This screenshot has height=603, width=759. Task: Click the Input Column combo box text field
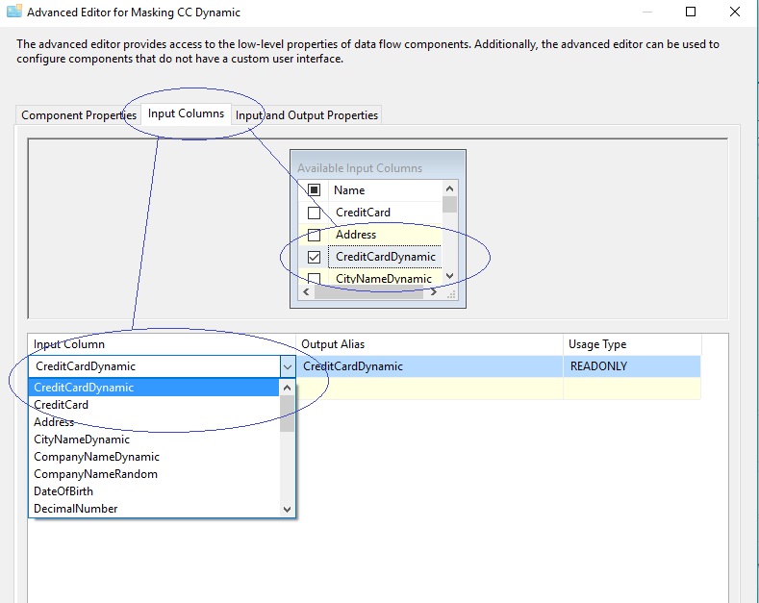pyautogui.click(x=155, y=366)
